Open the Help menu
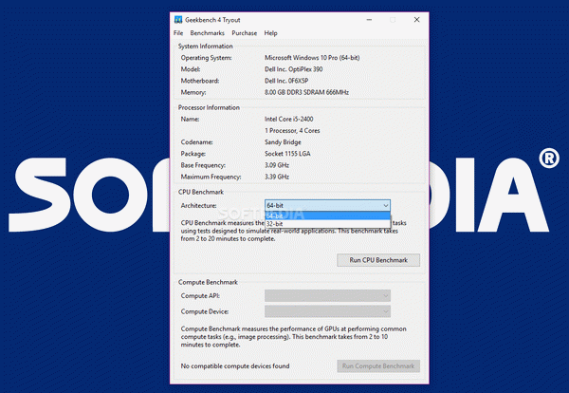 point(271,33)
